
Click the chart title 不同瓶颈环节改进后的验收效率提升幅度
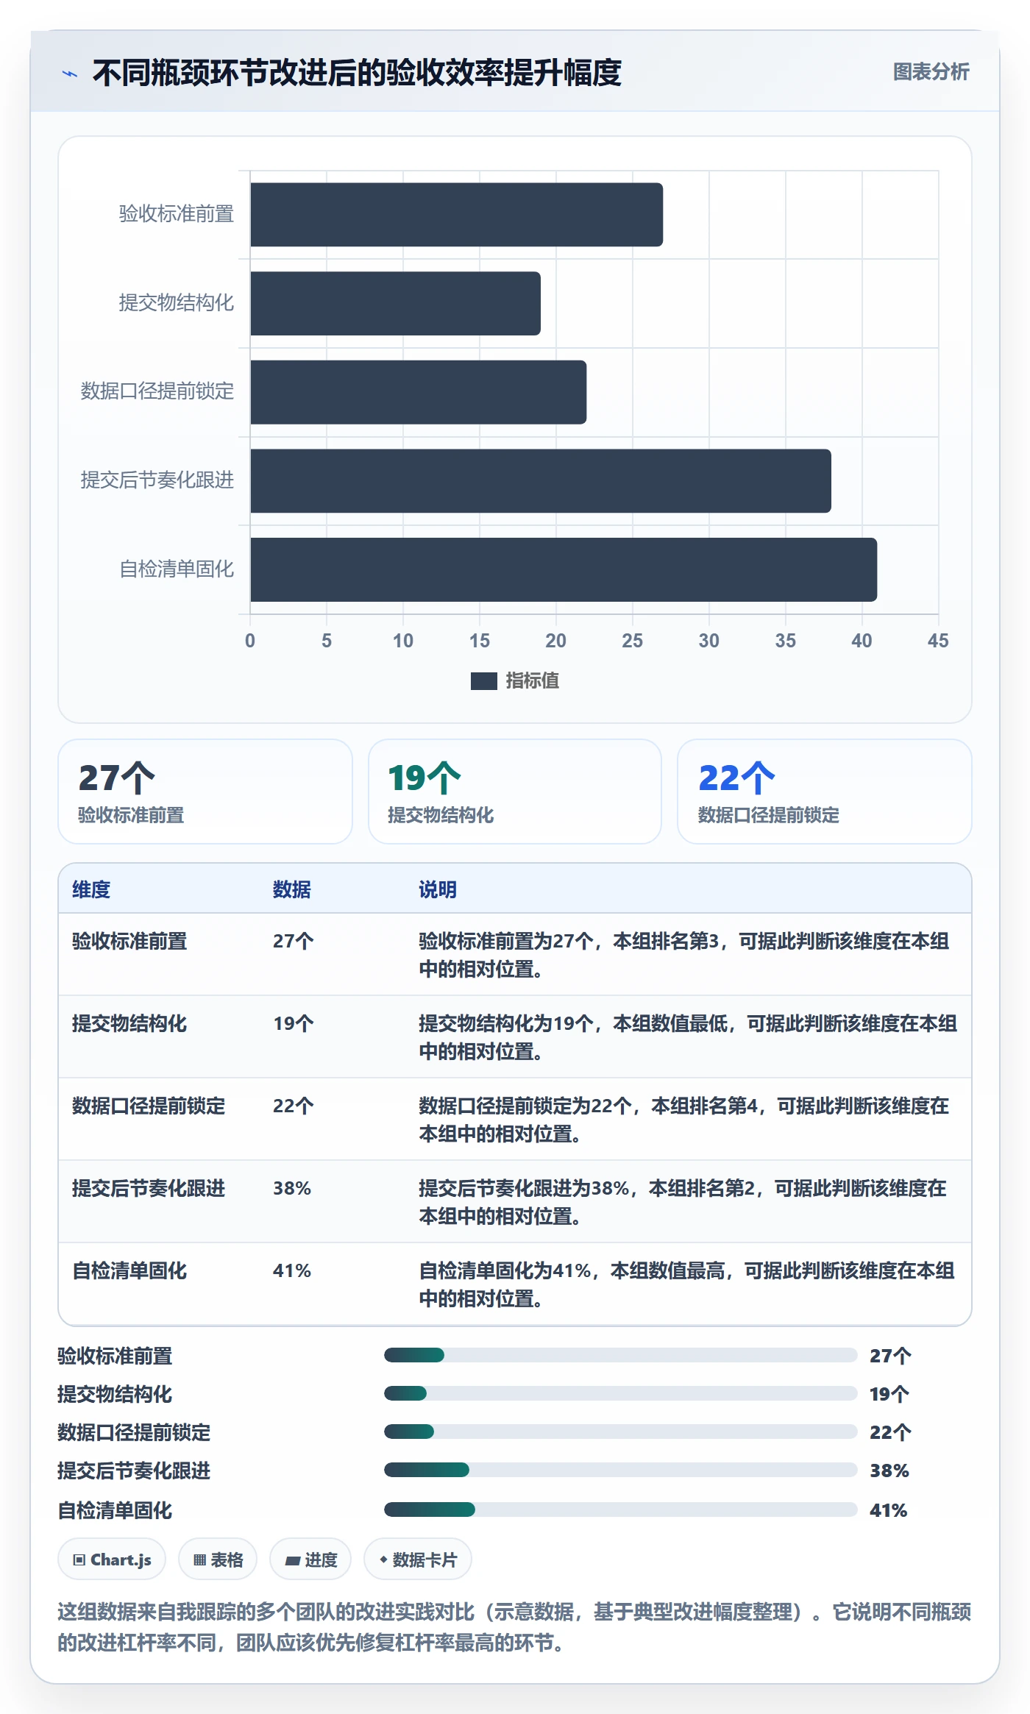pyautogui.click(x=357, y=73)
